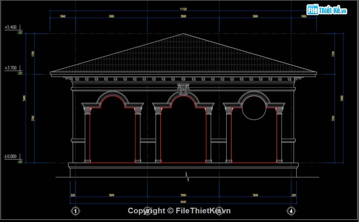Pick the right-side 1700 roof height dimension
The width and height of the screenshot is (359, 222).
[x=333, y=54]
